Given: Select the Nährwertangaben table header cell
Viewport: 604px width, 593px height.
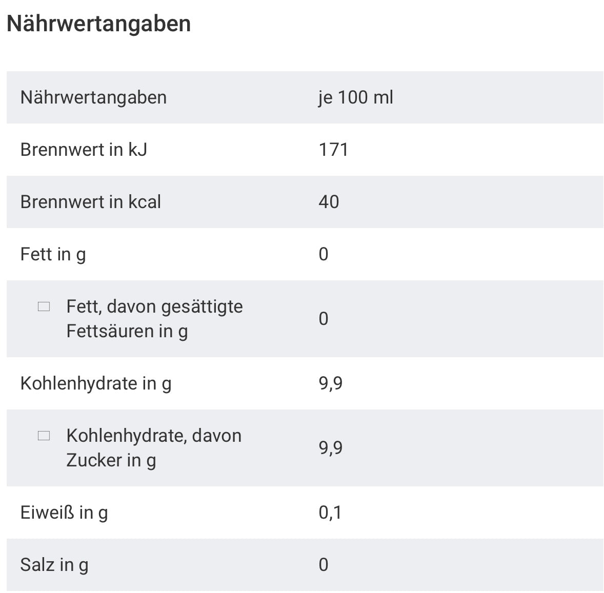Looking at the screenshot, I should (x=93, y=97).
